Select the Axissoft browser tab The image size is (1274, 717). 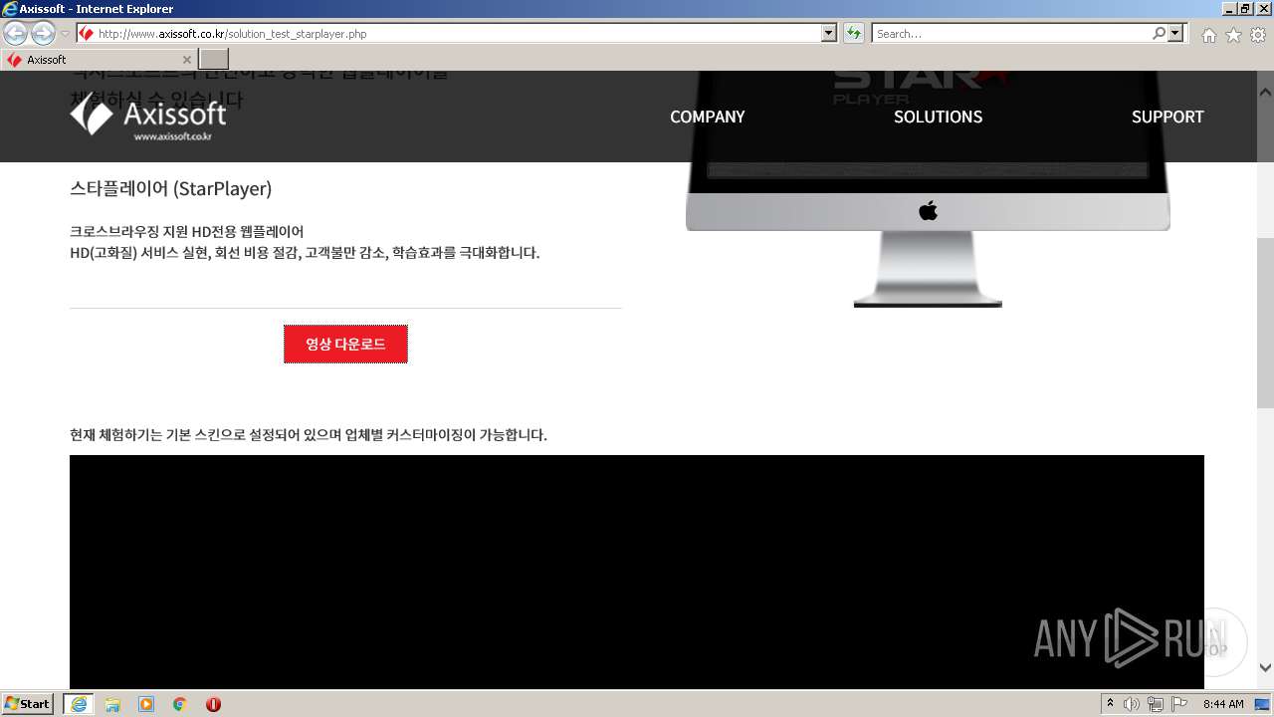click(x=100, y=60)
